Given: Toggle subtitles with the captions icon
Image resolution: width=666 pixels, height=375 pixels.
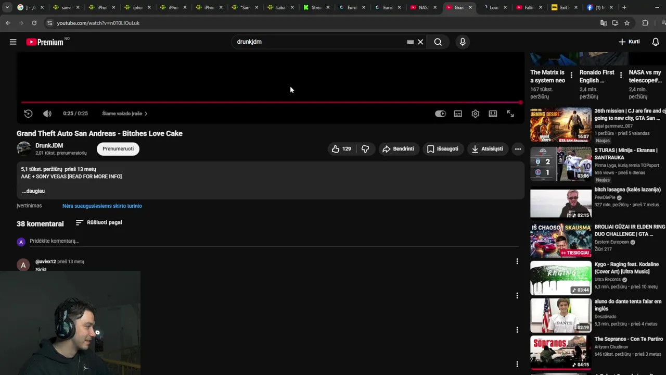Looking at the screenshot, I should (x=458, y=114).
